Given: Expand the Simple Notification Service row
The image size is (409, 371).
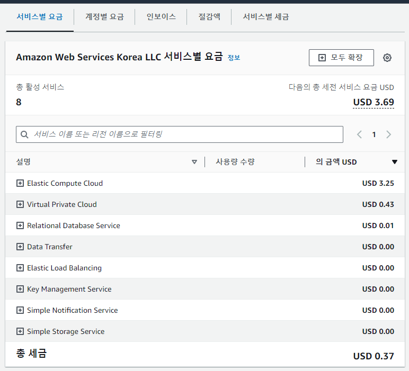Looking at the screenshot, I should coord(20,310).
